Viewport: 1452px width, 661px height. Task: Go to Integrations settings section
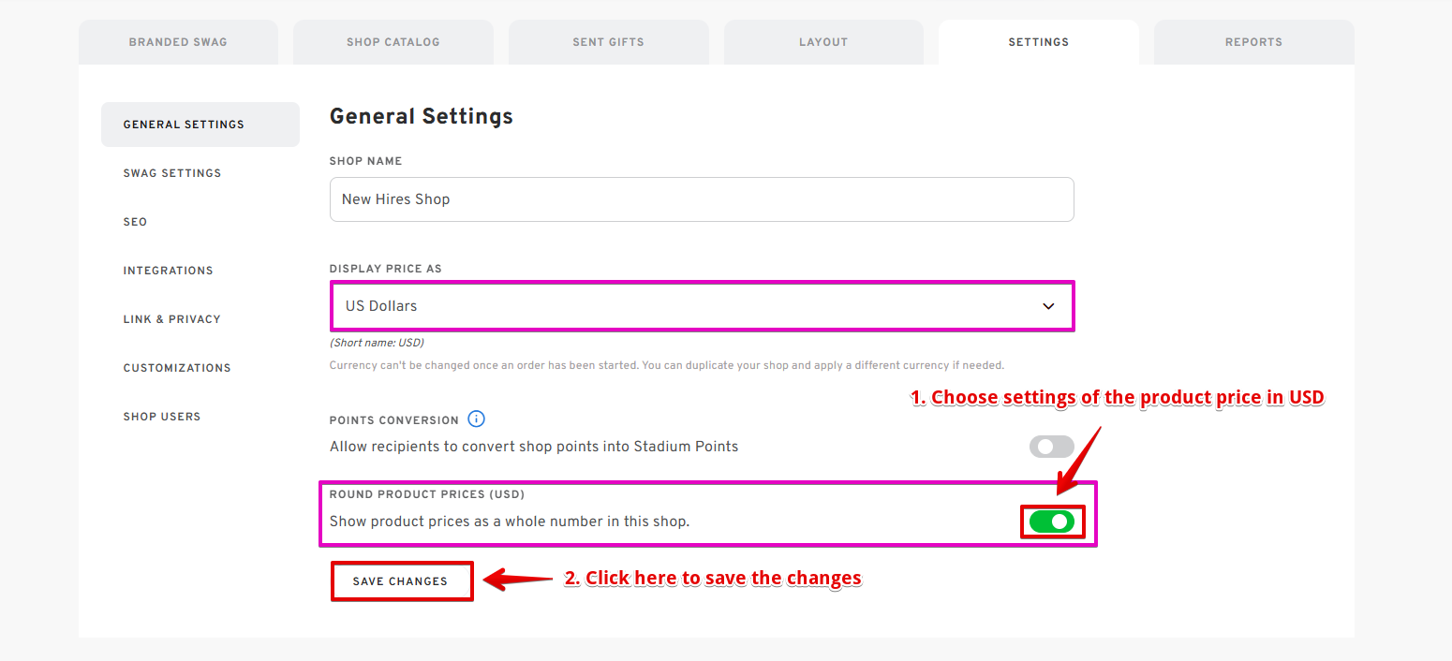[x=169, y=271]
